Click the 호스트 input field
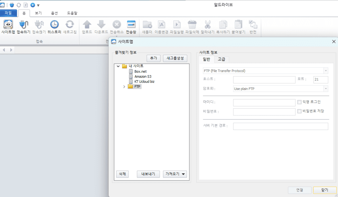The image size is (338, 197). pyautogui.click(x=264, y=80)
